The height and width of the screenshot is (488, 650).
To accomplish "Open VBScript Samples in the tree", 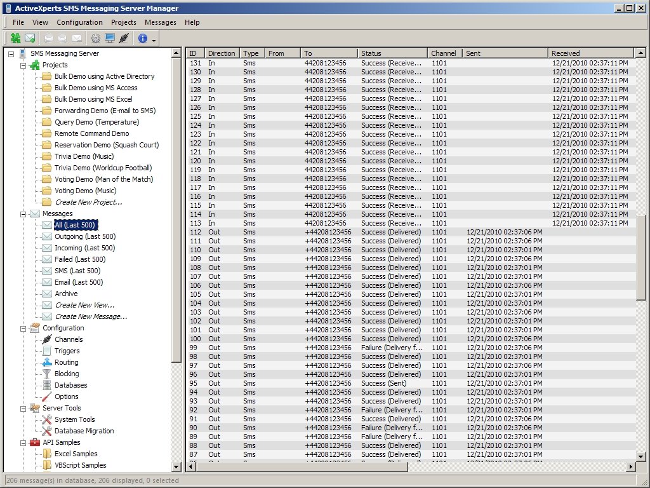I will (x=81, y=465).
